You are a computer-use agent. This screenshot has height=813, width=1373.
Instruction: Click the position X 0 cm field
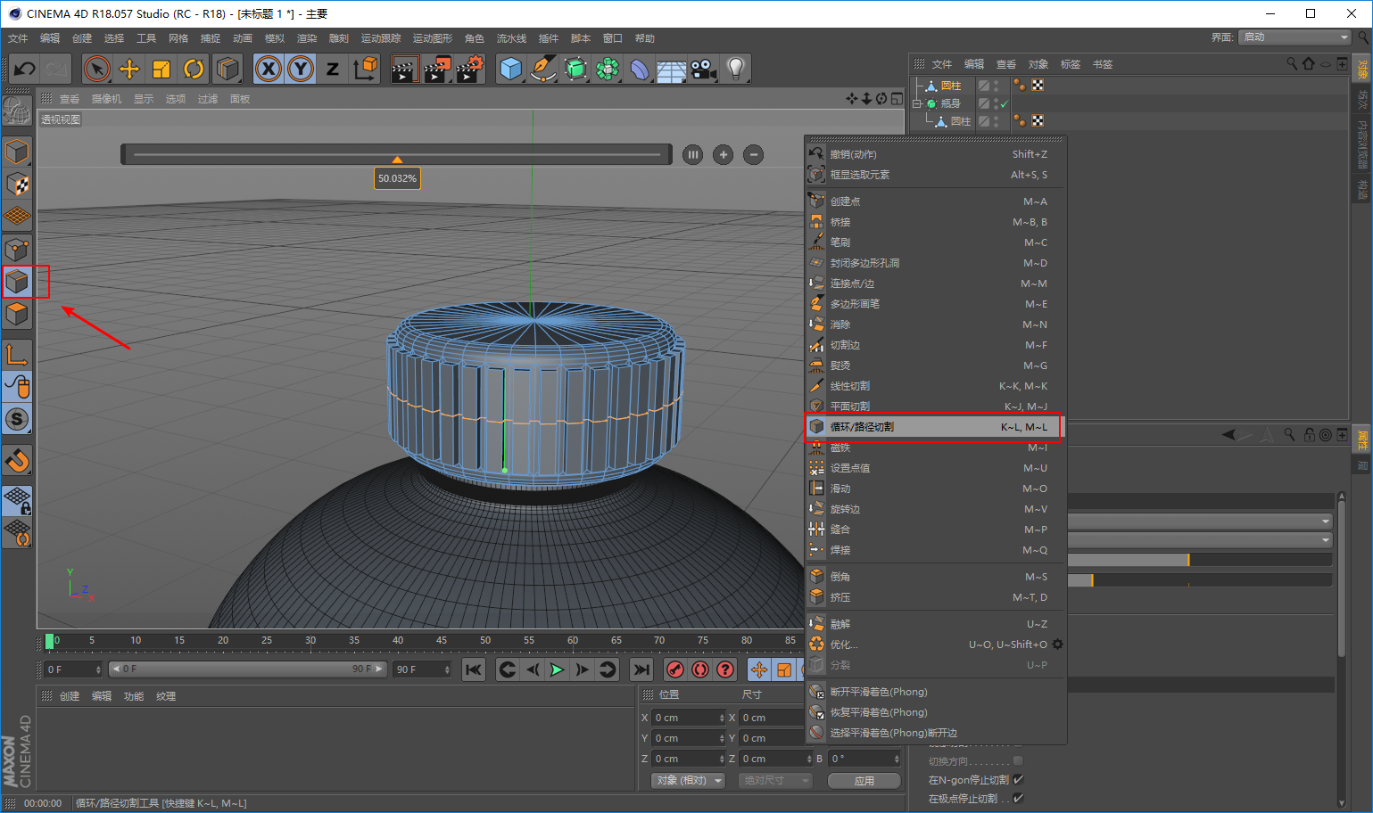click(x=690, y=718)
